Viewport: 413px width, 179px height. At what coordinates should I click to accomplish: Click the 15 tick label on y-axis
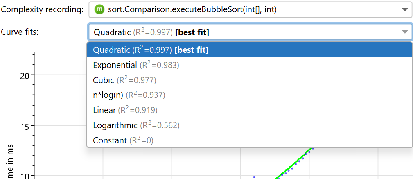pos(24,126)
